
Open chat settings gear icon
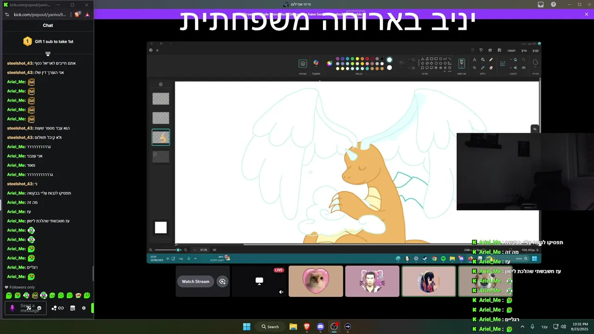pos(84,308)
